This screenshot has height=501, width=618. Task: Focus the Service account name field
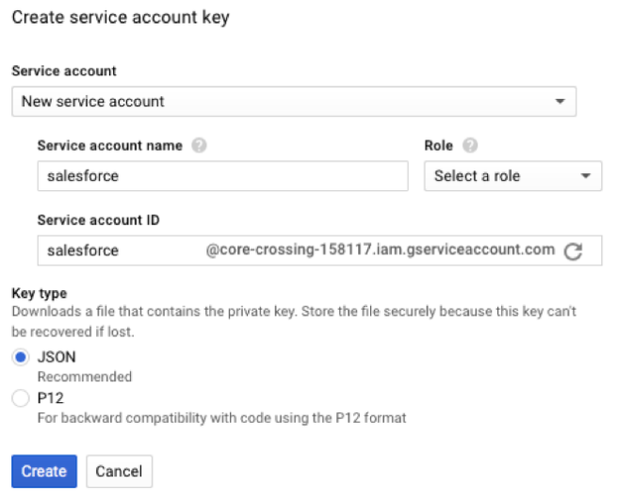click(x=222, y=176)
